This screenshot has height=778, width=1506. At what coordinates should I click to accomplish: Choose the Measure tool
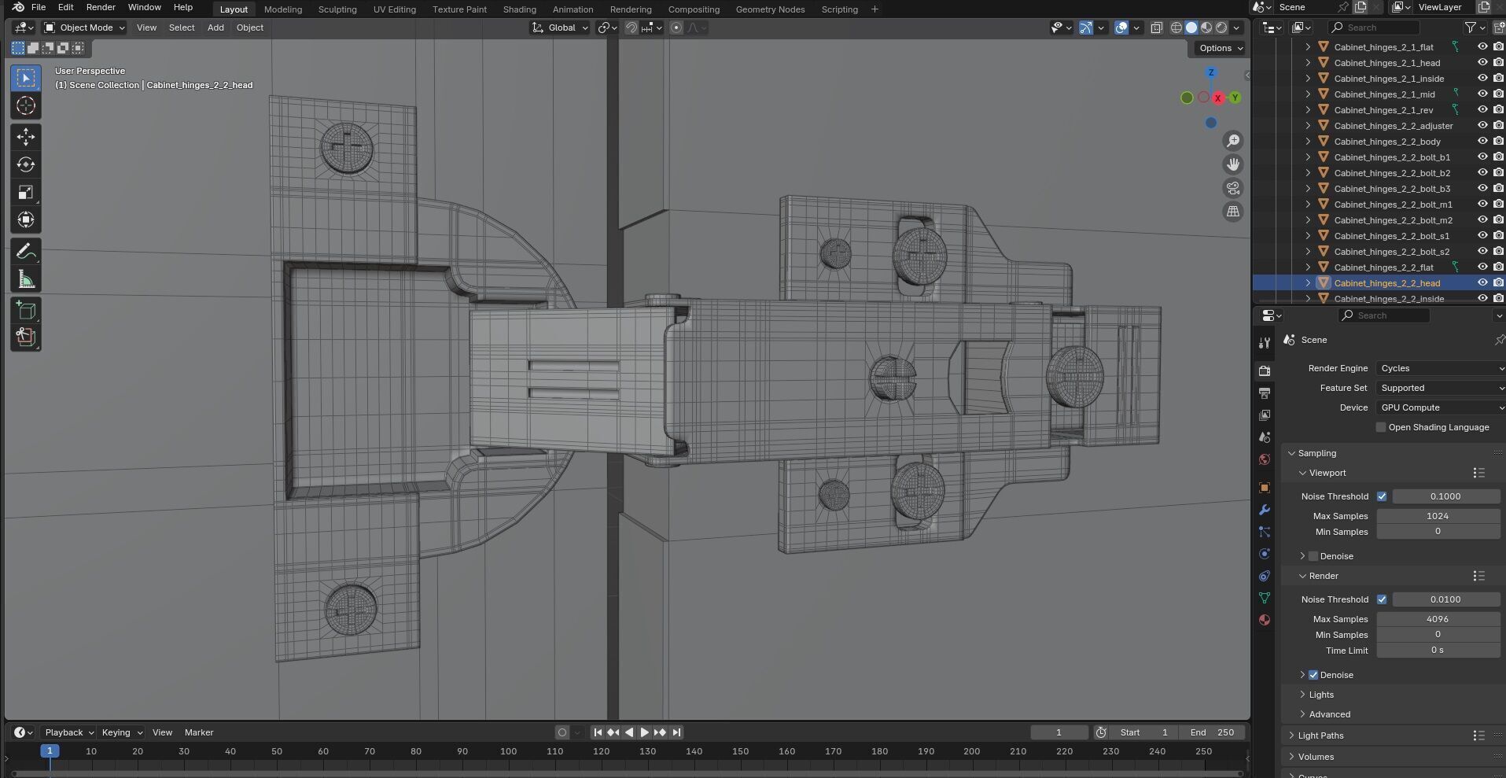tap(26, 279)
